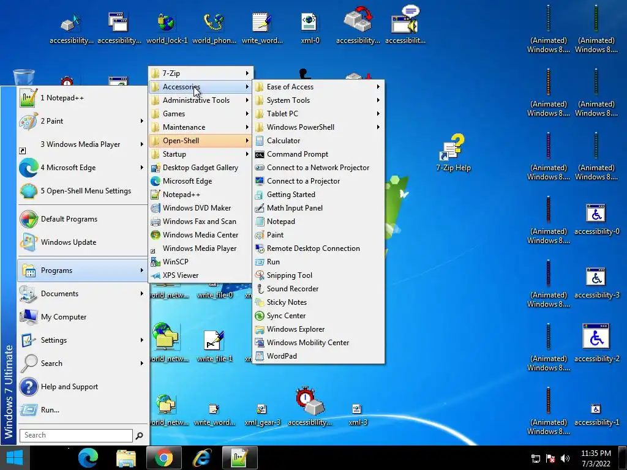Open 1 Notepad++ recent program

coord(83,98)
